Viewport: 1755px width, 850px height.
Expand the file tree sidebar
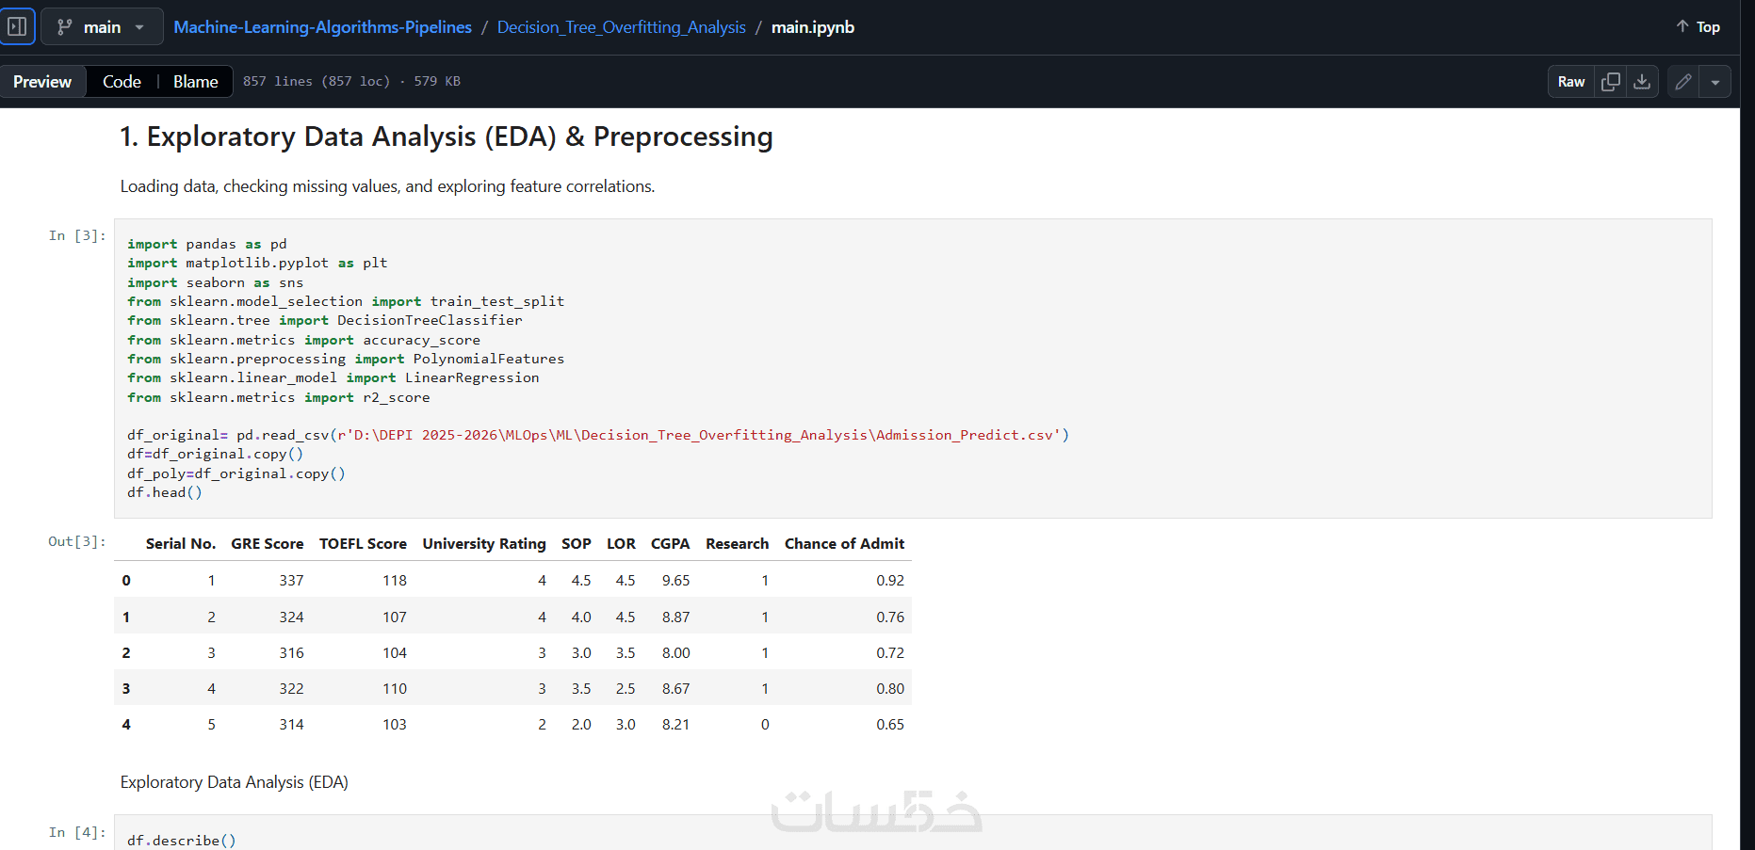[x=17, y=26]
